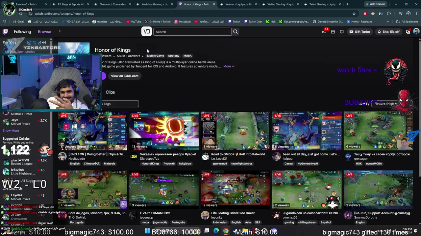
Task: Open SorrynaDorothy's Re-Run stream thumbnail
Action: coord(378,190)
